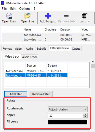Open the Options menu
95x132 pixels.
pos(25,9)
